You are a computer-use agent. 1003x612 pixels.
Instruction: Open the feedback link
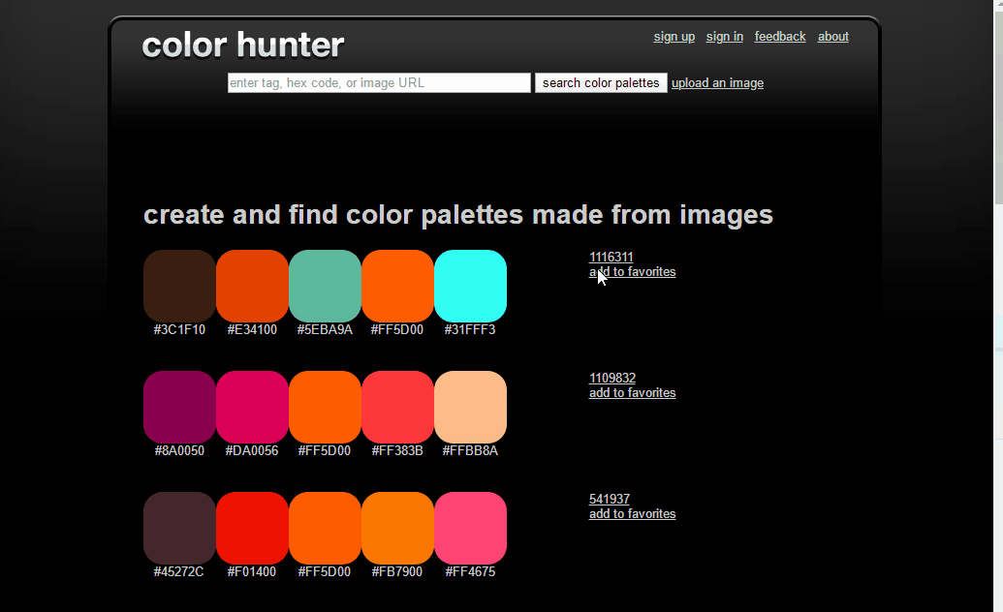(x=780, y=37)
